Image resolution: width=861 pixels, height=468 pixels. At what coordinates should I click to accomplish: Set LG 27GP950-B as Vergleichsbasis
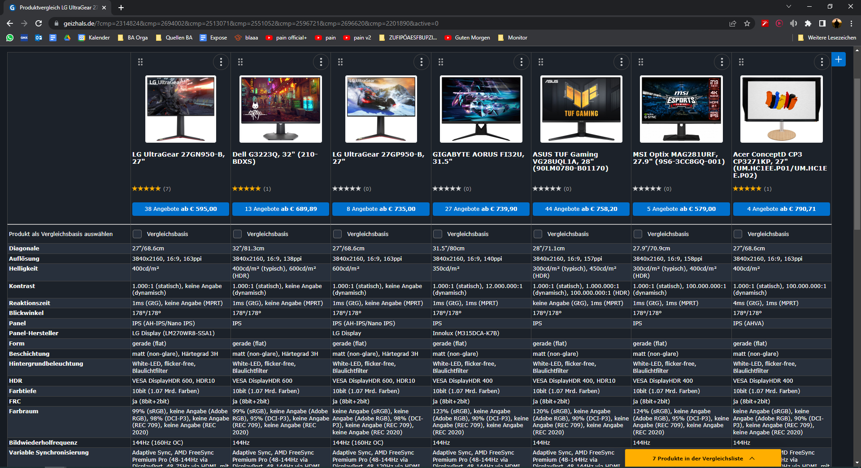coord(337,234)
